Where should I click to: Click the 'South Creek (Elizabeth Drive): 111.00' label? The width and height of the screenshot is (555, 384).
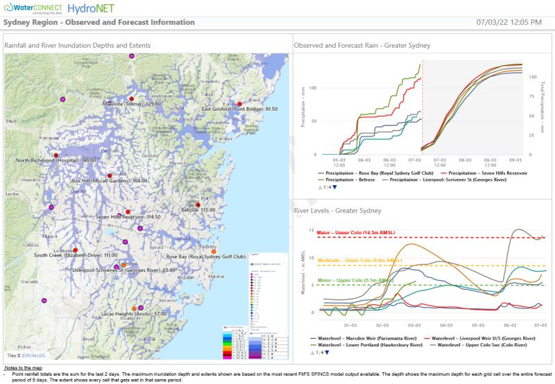pyautogui.click(x=76, y=255)
